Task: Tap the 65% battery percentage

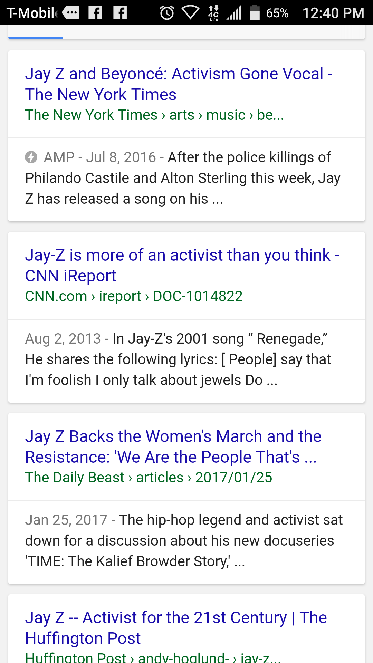Action: tap(277, 13)
